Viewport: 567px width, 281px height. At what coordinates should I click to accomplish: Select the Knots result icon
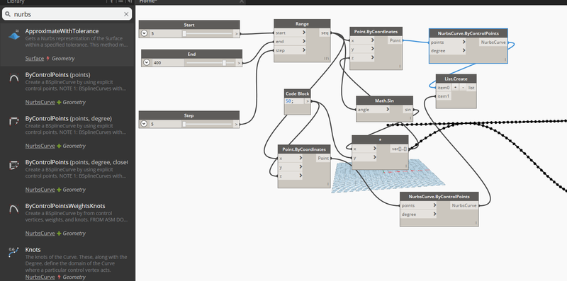(13, 253)
